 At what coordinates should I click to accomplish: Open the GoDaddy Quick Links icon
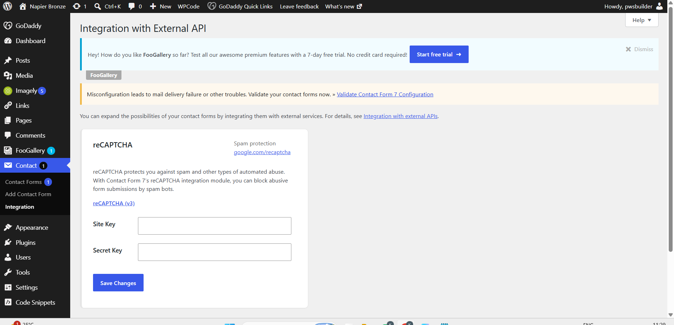coord(212,6)
